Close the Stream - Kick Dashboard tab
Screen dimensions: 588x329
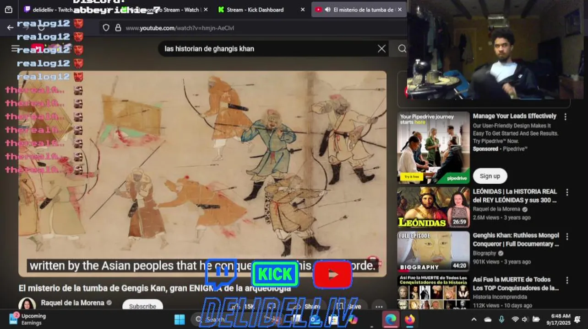coord(302,10)
